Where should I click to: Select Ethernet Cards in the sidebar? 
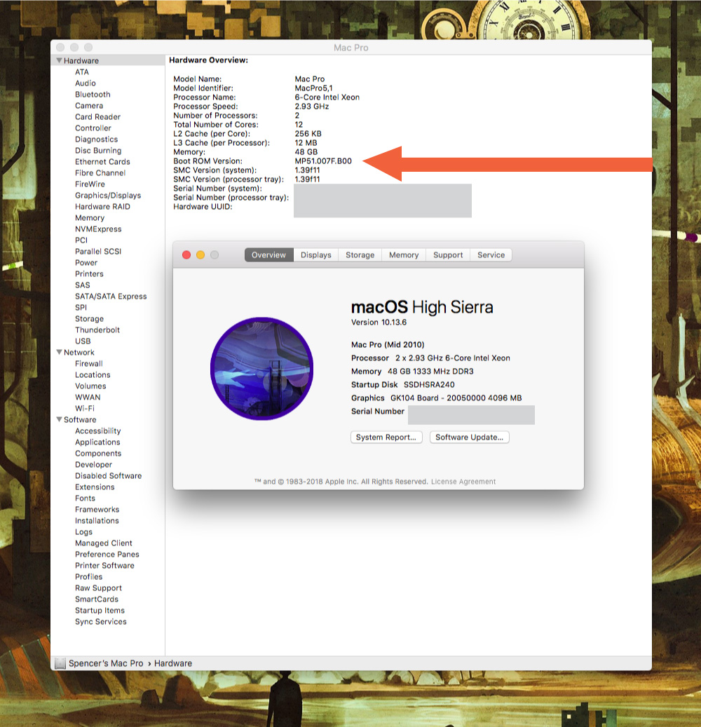pyautogui.click(x=102, y=162)
